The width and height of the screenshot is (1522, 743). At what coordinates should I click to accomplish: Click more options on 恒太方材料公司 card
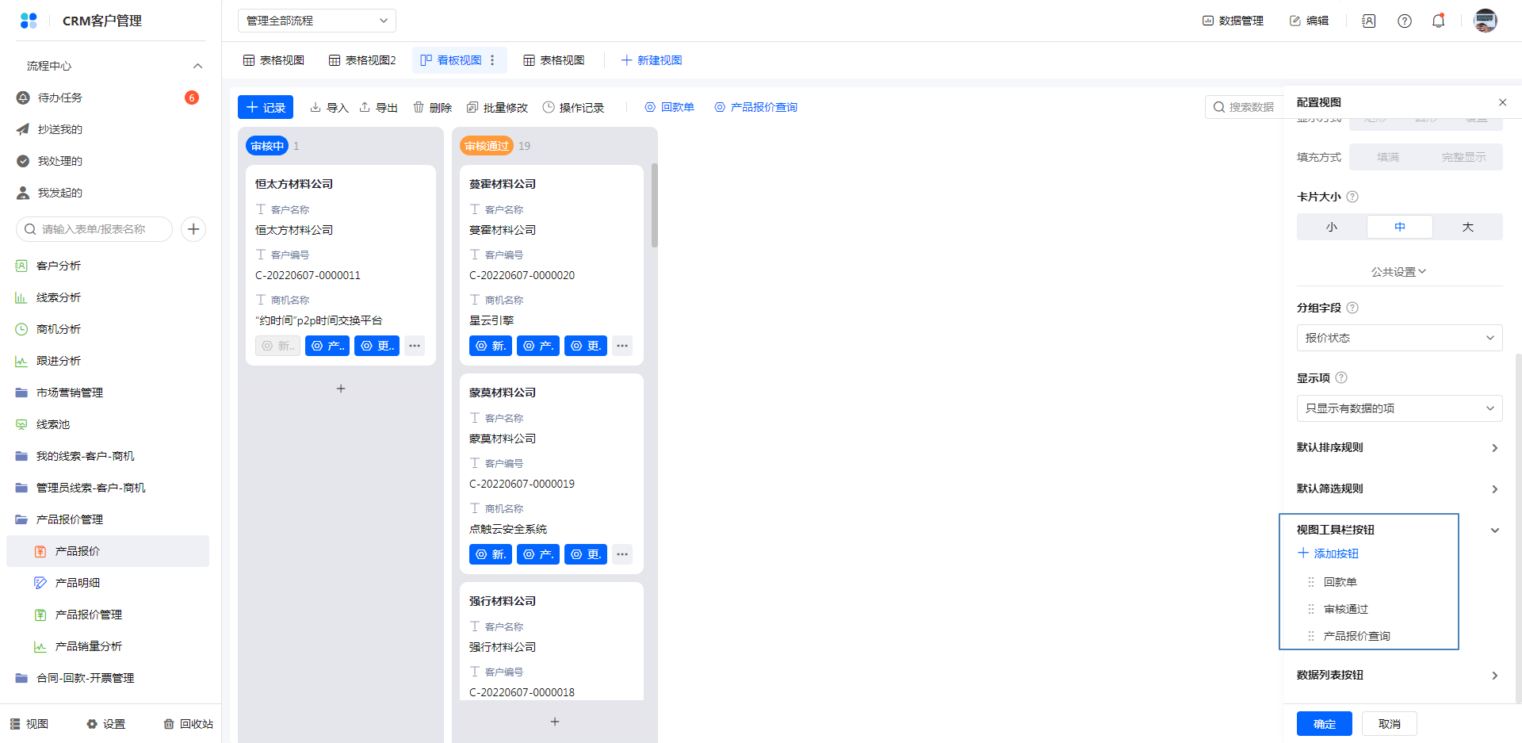415,346
